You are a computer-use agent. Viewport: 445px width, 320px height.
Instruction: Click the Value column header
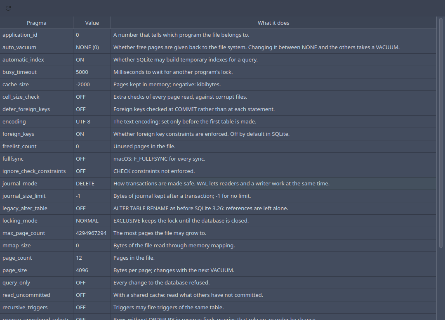pyautogui.click(x=92, y=23)
